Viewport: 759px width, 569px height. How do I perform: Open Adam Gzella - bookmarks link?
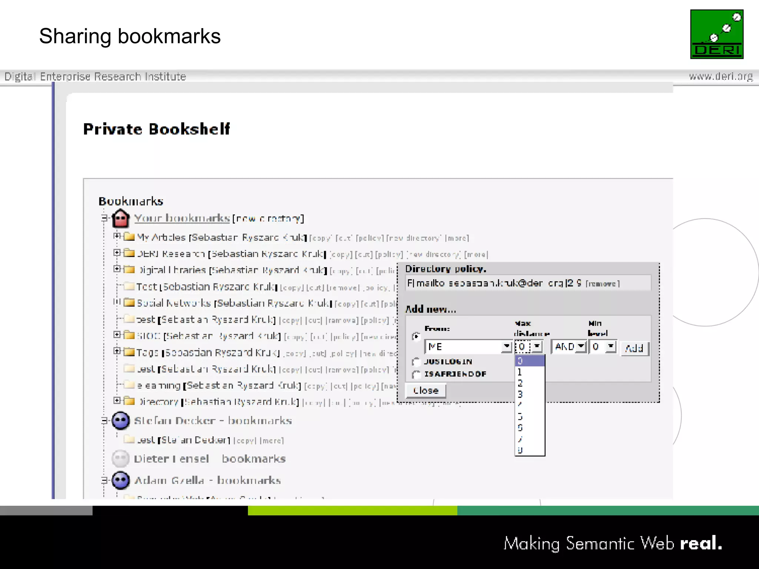208,480
